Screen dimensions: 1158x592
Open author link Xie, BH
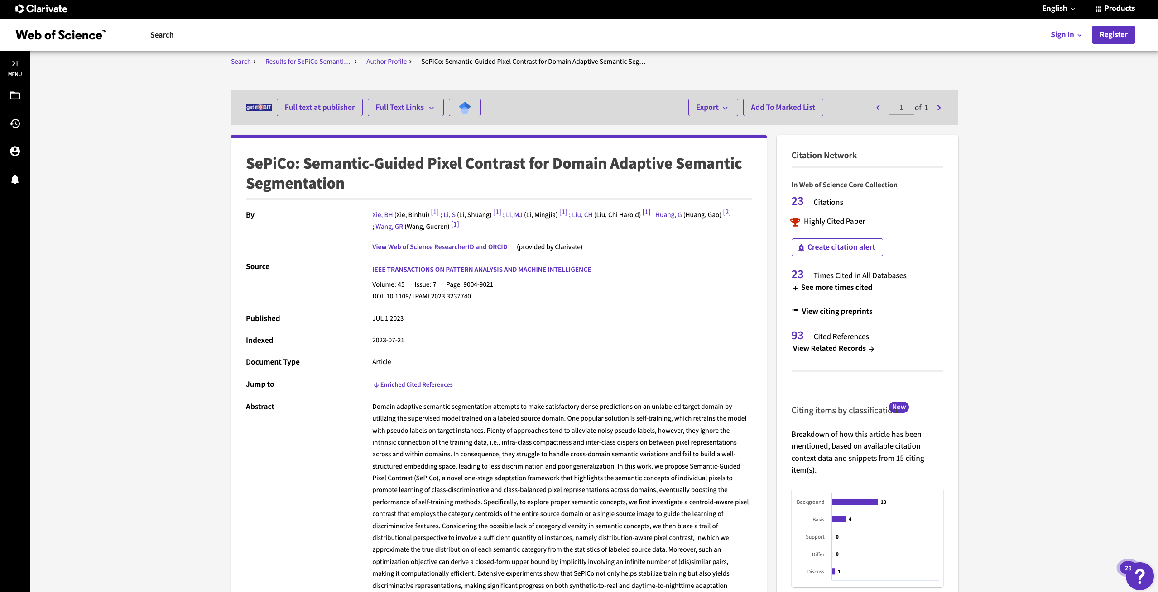(x=382, y=215)
